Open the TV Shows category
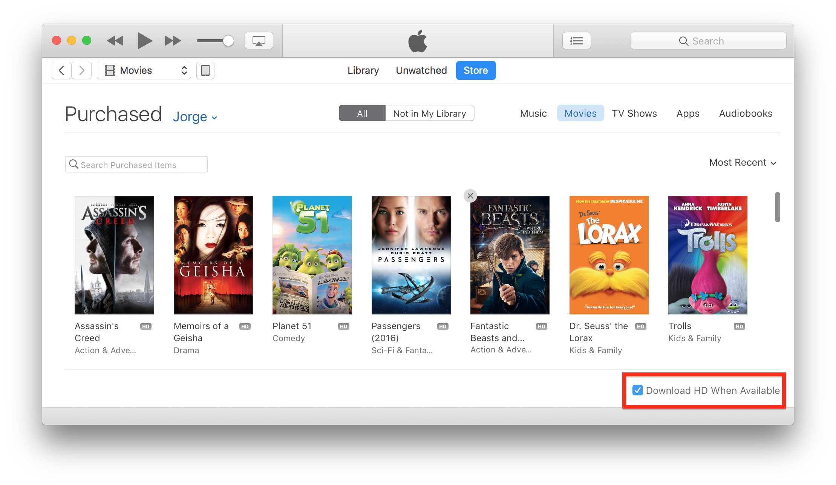Screen dimensions: 836x485 pyautogui.click(x=634, y=113)
